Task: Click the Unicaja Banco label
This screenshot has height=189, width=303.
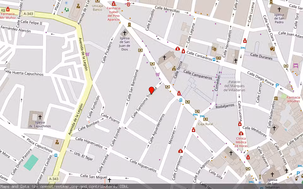Action: pyautogui.click(x=98, y=8)
